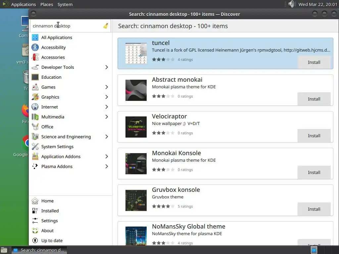
Task: Click the Installed list icon
Action: tap(35, 211)
